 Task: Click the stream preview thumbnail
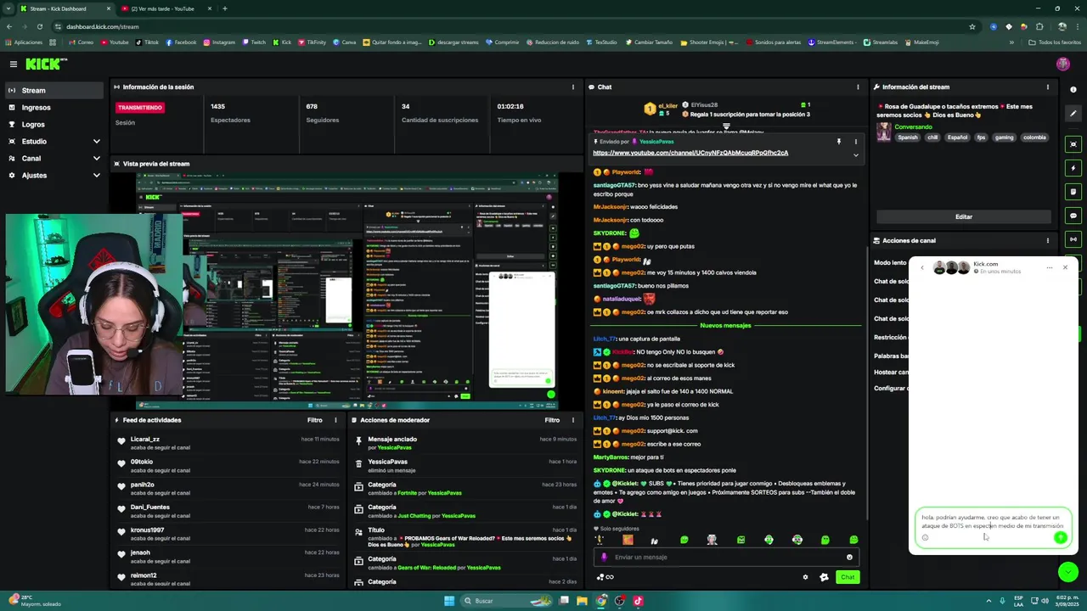[347, 290]
